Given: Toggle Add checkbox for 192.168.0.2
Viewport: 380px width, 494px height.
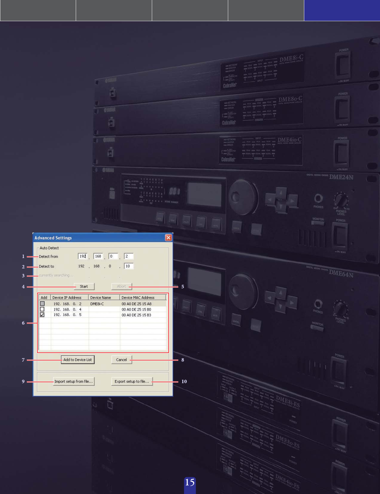Looking at the screenshot, I should point(42,303).
